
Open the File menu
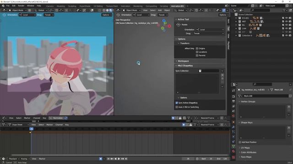[x=8, y=6]
